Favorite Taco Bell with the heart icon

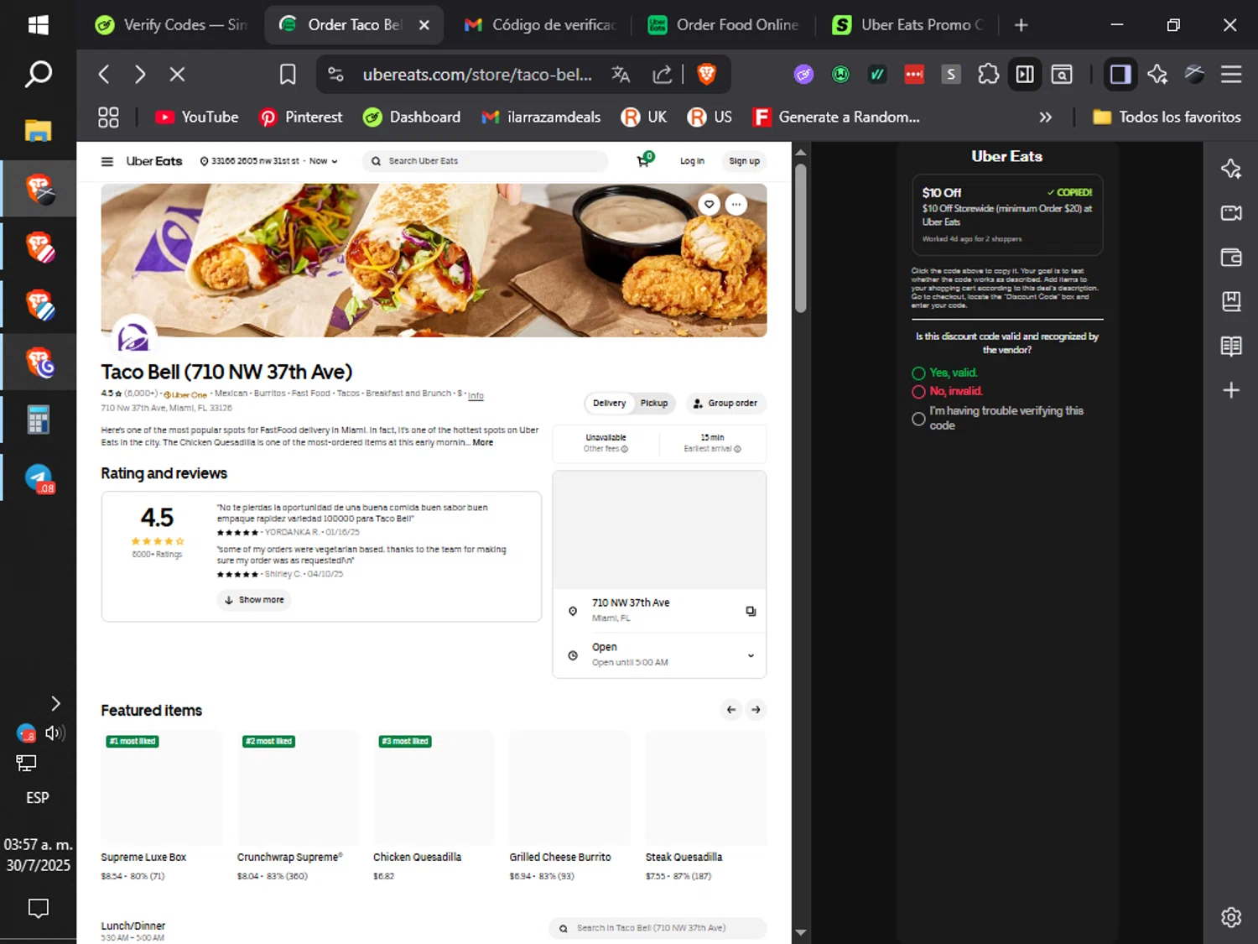pos(710,204)
